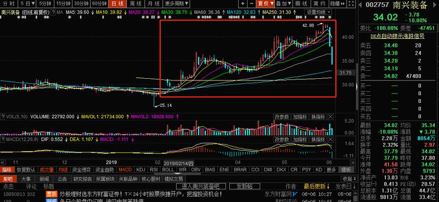Open the 研究报告 research reports tab
This screenshot has height=202, width=439.
coord(82,179)
